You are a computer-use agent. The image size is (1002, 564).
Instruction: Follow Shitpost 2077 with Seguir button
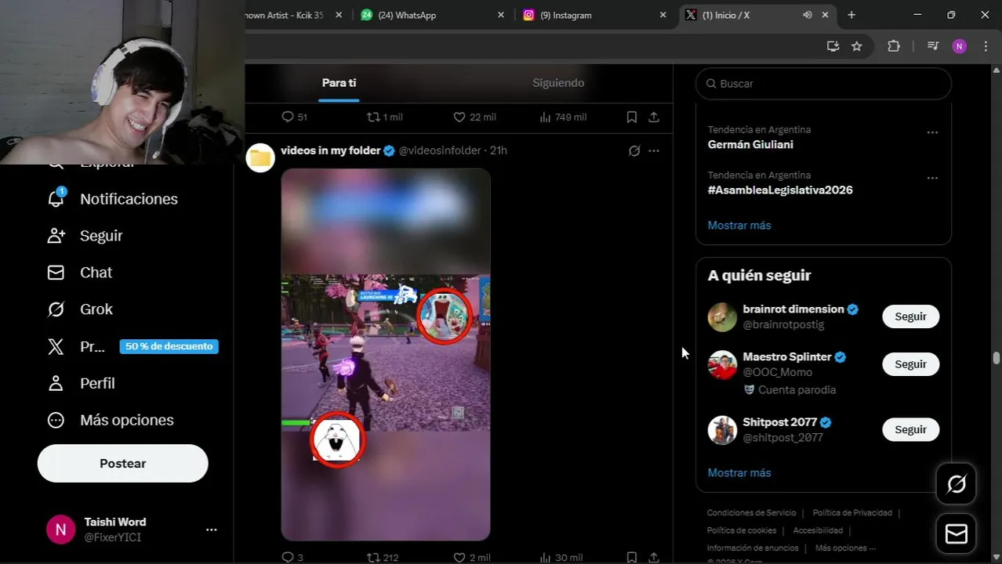910,429
